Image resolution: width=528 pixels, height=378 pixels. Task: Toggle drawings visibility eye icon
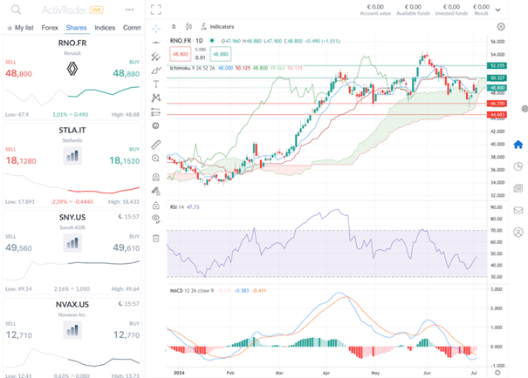155,218
